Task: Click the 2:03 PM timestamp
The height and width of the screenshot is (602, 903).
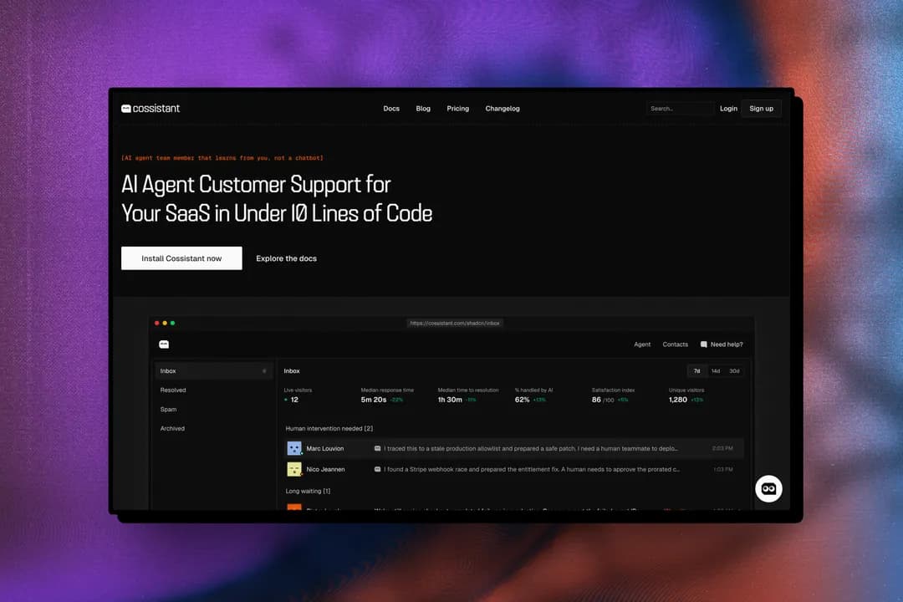Action: (722, 448)
